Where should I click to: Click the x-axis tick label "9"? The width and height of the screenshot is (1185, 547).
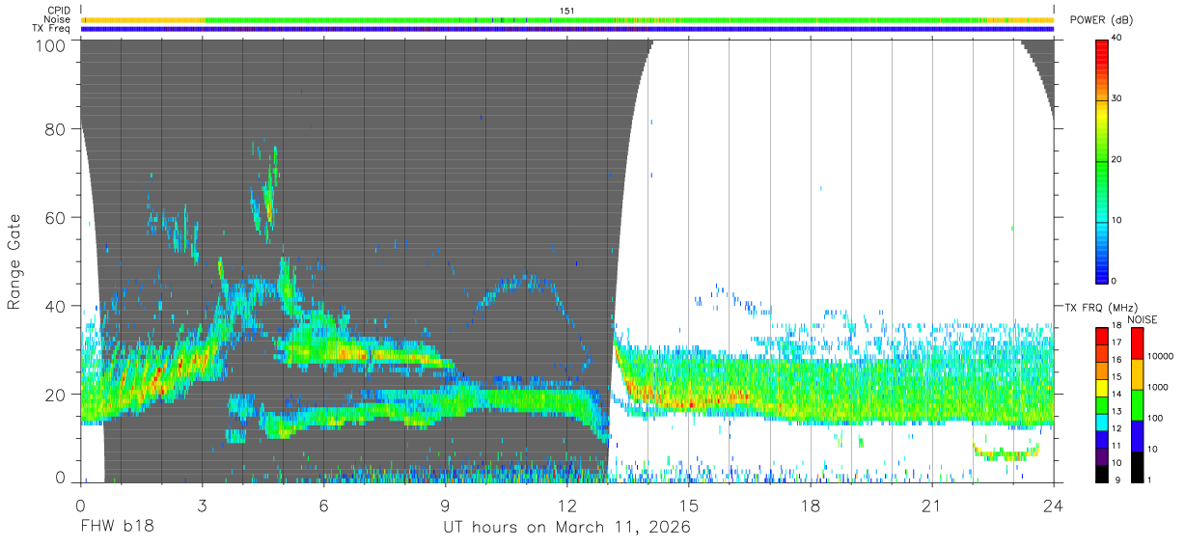445,506
